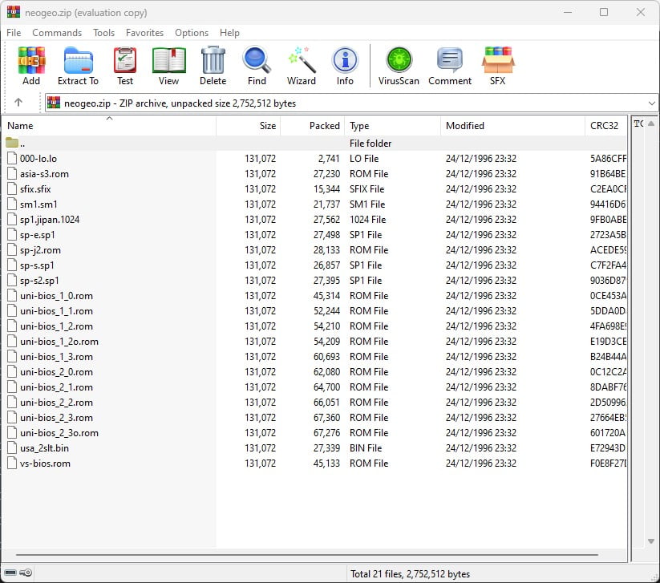Select file sp-j2.rom
The width and height of the screenshot is (660, 583).
point(40,250)
